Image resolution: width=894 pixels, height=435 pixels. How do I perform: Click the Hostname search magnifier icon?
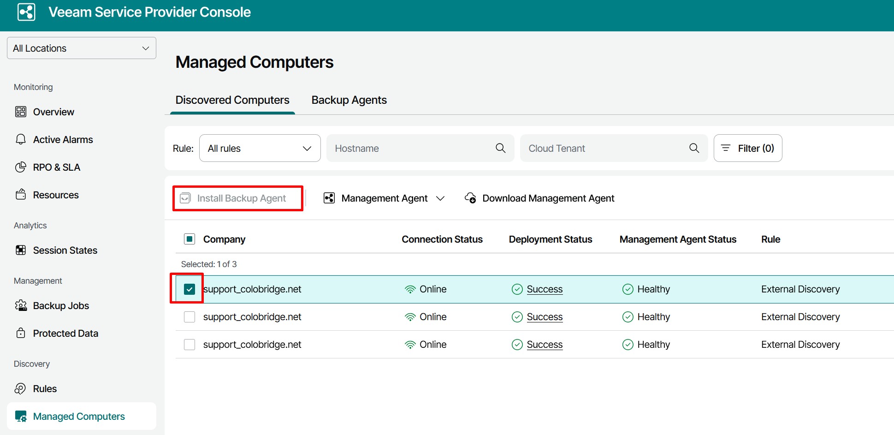coord(500,148)
